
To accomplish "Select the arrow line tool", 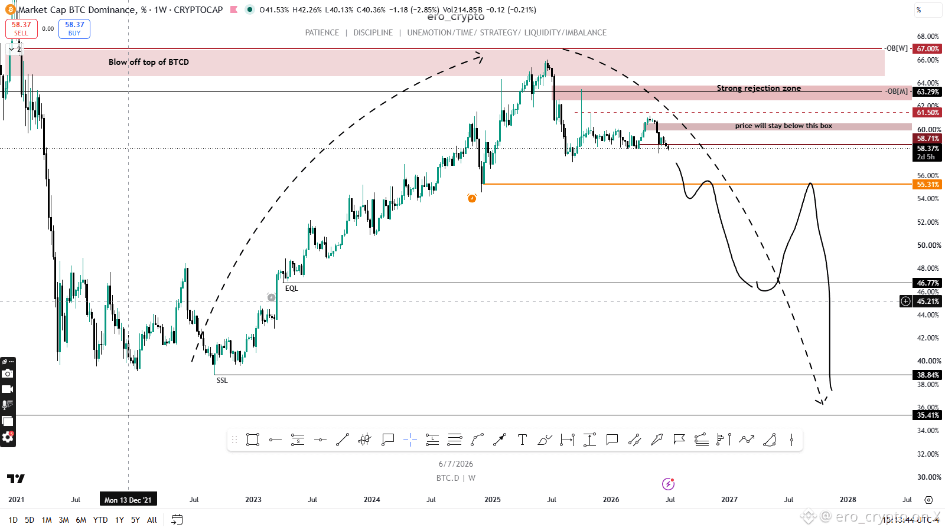I will click(x=500, y=440).
